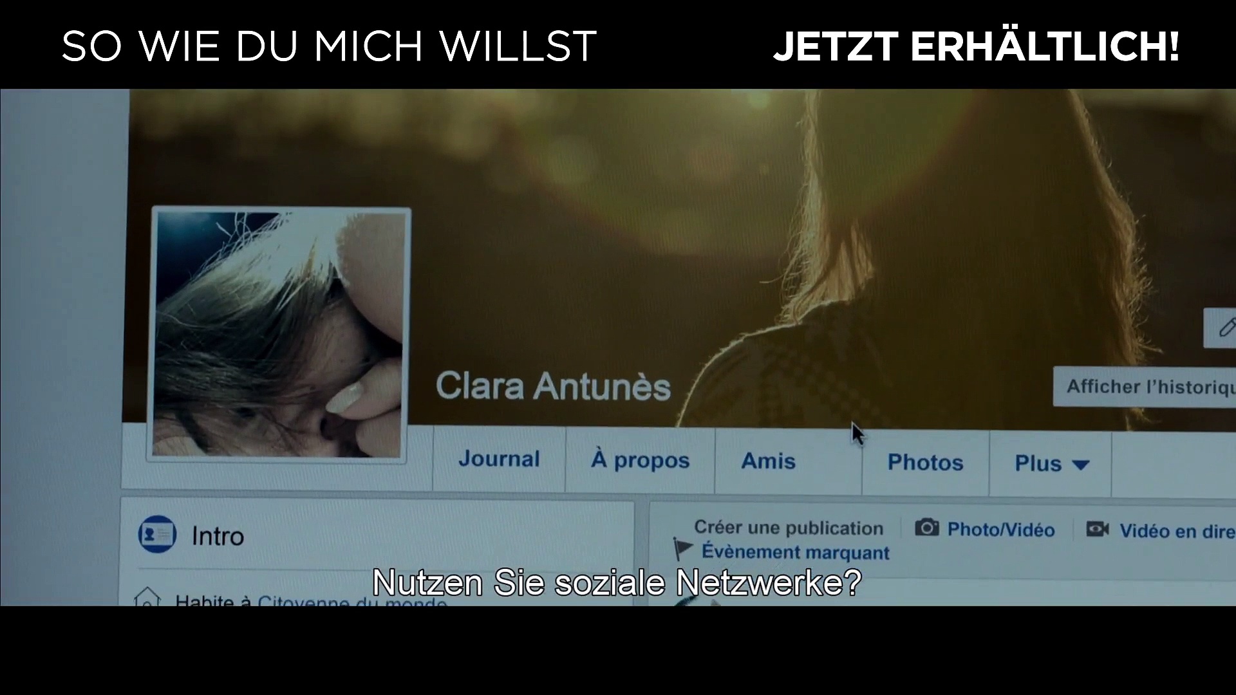Expand the Plus dropdown menu

click(1038, 463)
